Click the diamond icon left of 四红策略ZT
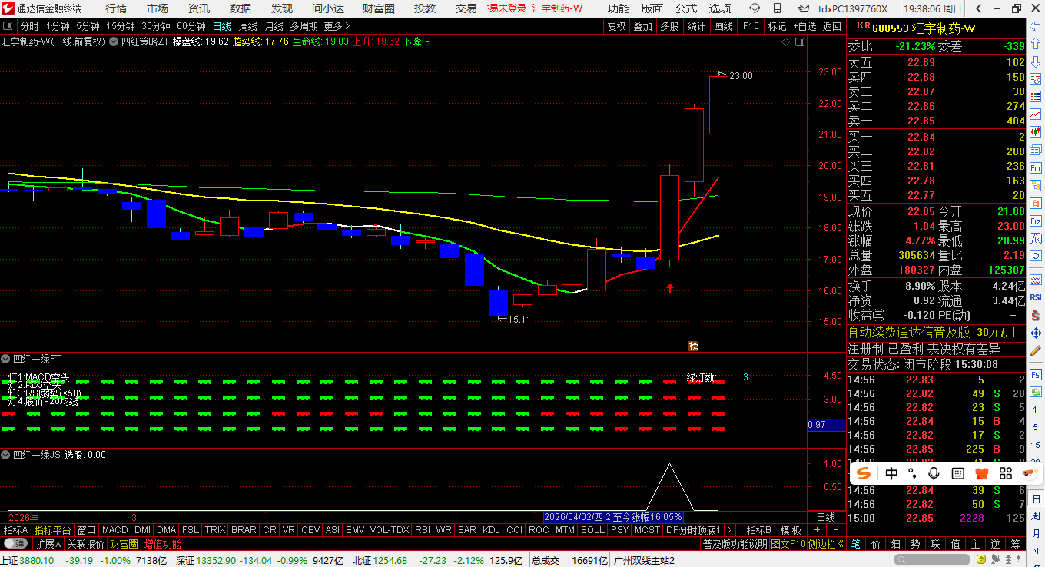 [x=114, y=41]
